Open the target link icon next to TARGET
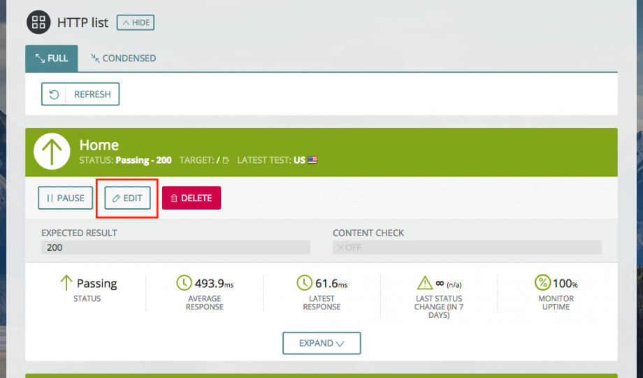The width and height of the screenshot is (643, 378). [x=226, y=160]
